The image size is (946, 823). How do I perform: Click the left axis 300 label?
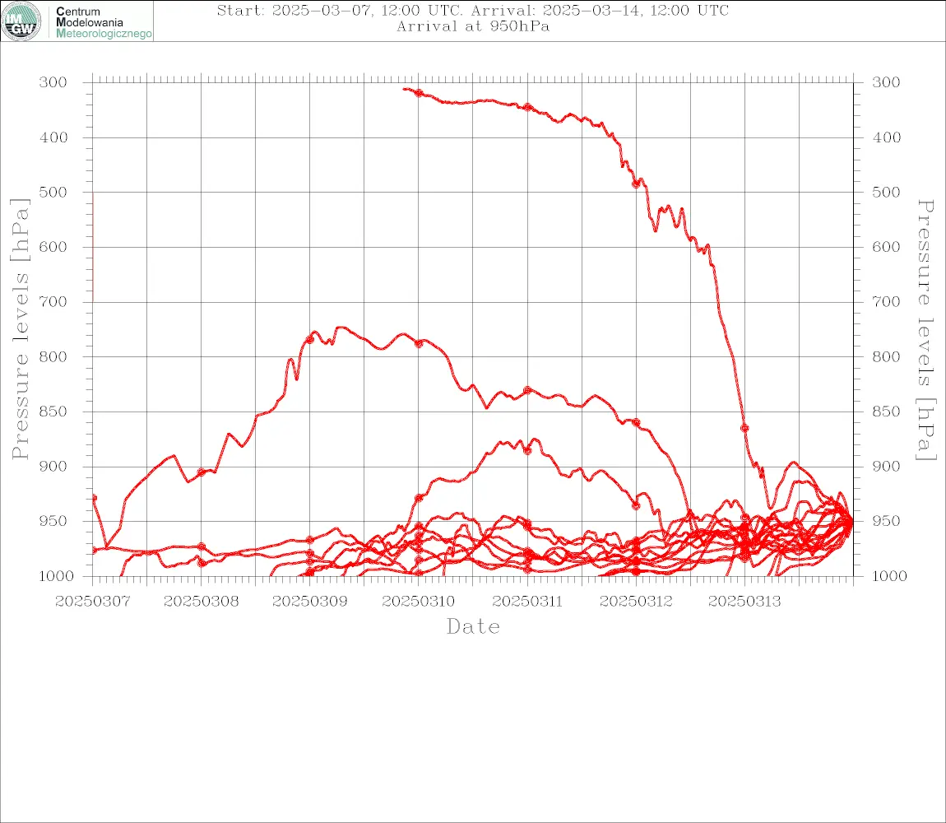(53, 82)
